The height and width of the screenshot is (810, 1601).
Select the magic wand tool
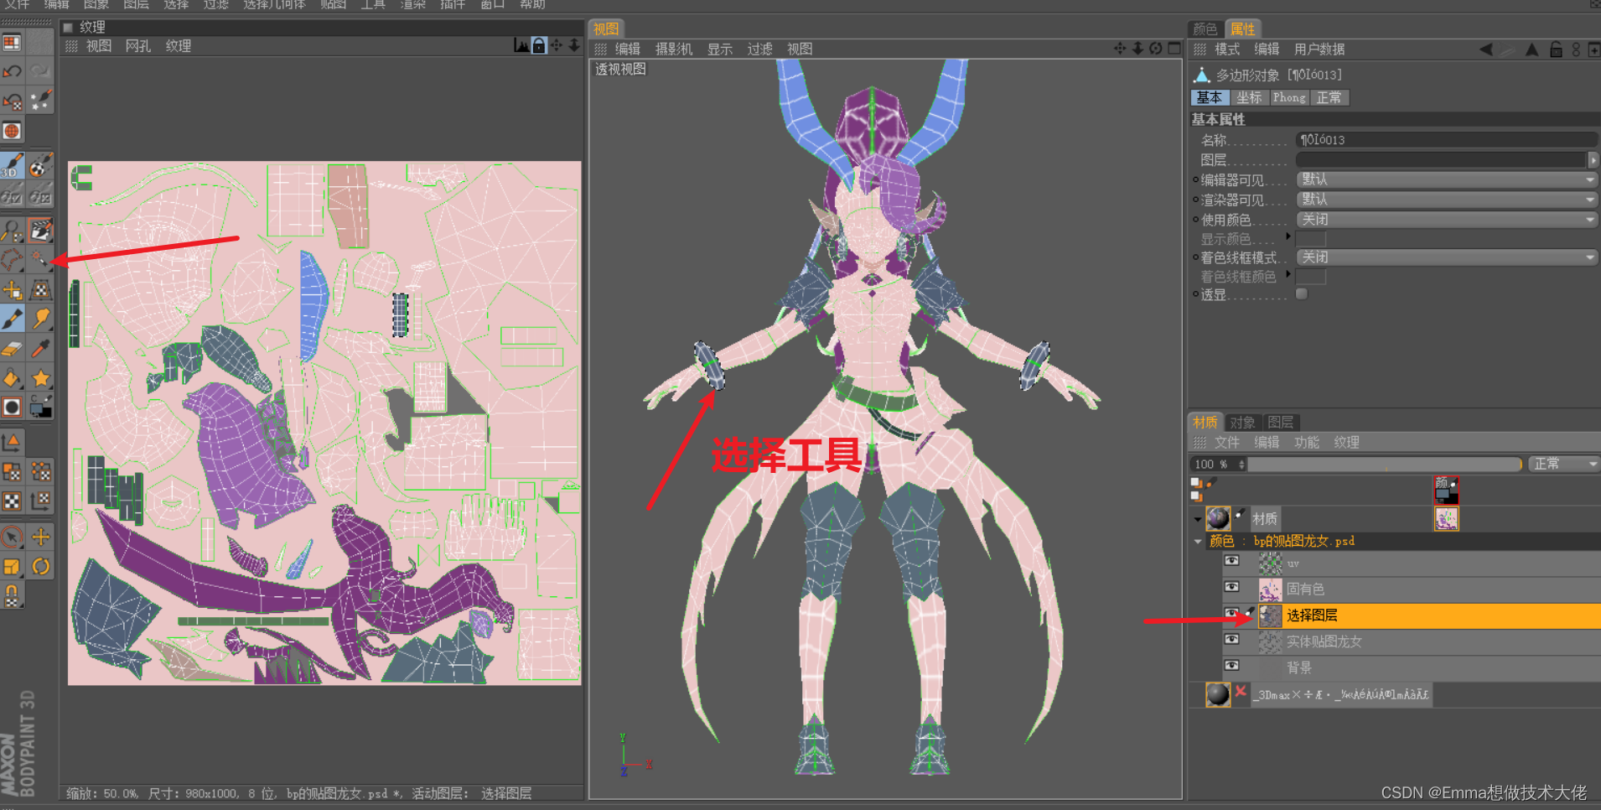[40, 259]
